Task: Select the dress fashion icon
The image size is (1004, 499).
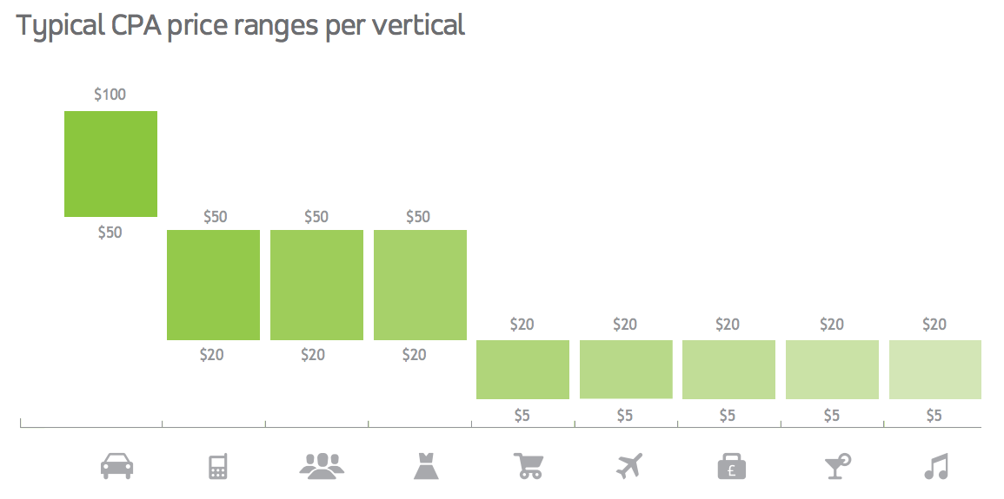Action: click(x=426, y=467)
